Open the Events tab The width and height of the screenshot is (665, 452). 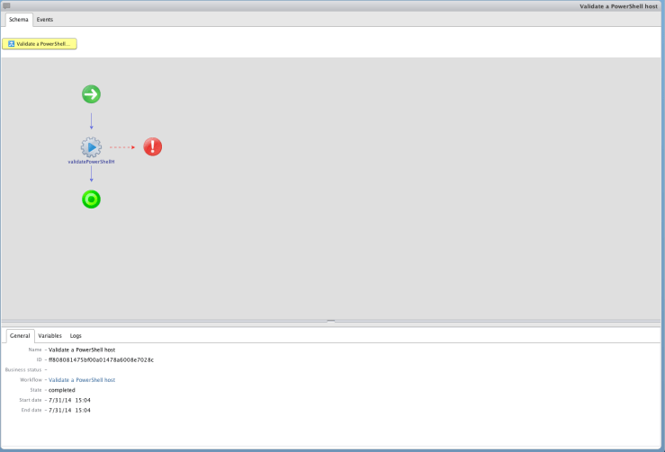pos(45,19)
